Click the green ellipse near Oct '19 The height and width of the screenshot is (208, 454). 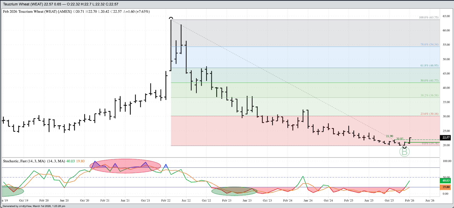click(13, 191)
